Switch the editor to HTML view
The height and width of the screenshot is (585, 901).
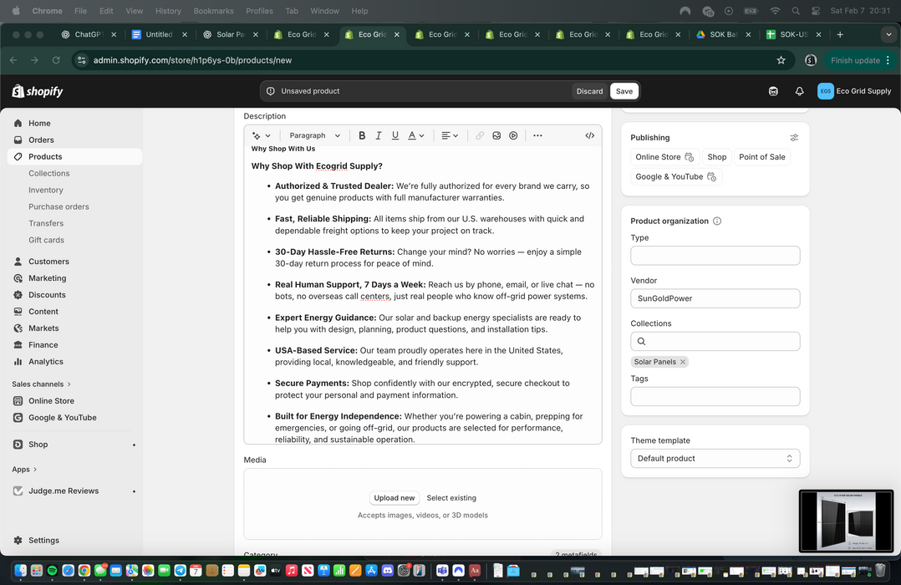click(589, 135)
